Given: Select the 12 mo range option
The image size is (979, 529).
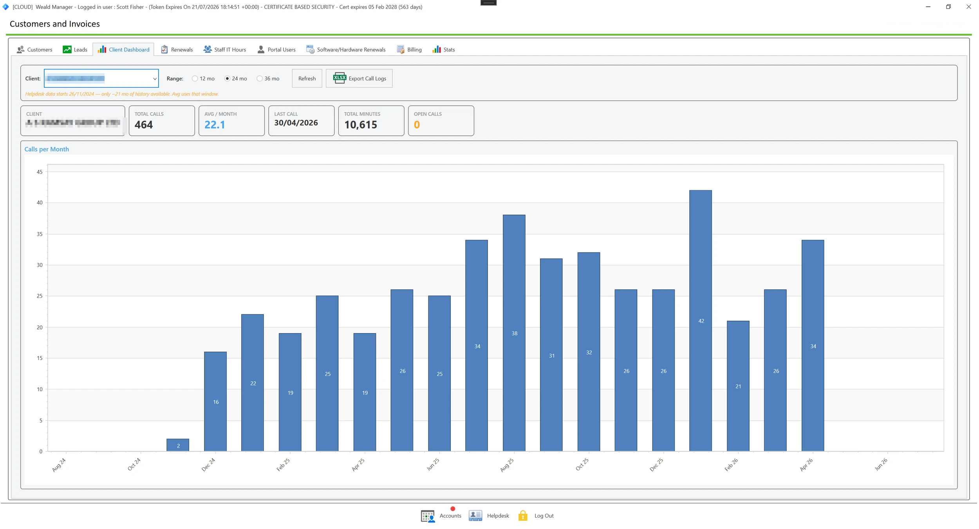Looking at the screenshot, I should coord(203,79).
